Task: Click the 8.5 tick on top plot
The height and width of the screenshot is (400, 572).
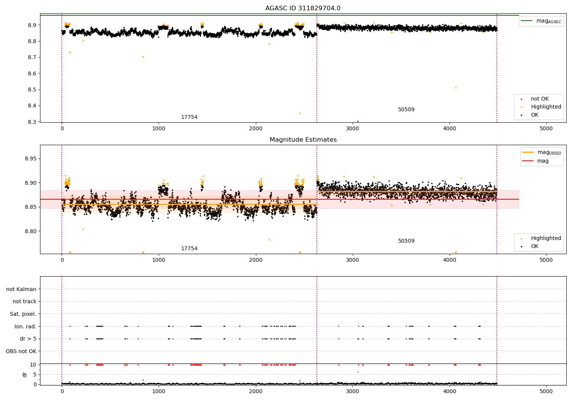Action: pos(32,90)
